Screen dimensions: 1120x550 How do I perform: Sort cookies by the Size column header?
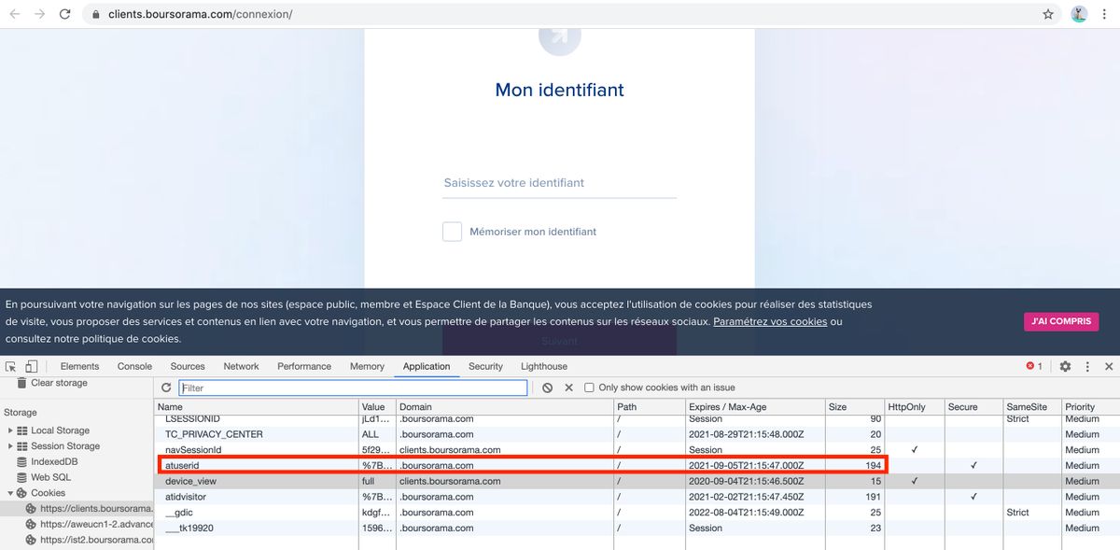(x=855, y=407)
